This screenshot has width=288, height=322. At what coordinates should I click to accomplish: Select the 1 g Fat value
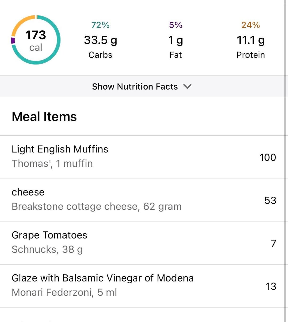click(x=175, y=40)
